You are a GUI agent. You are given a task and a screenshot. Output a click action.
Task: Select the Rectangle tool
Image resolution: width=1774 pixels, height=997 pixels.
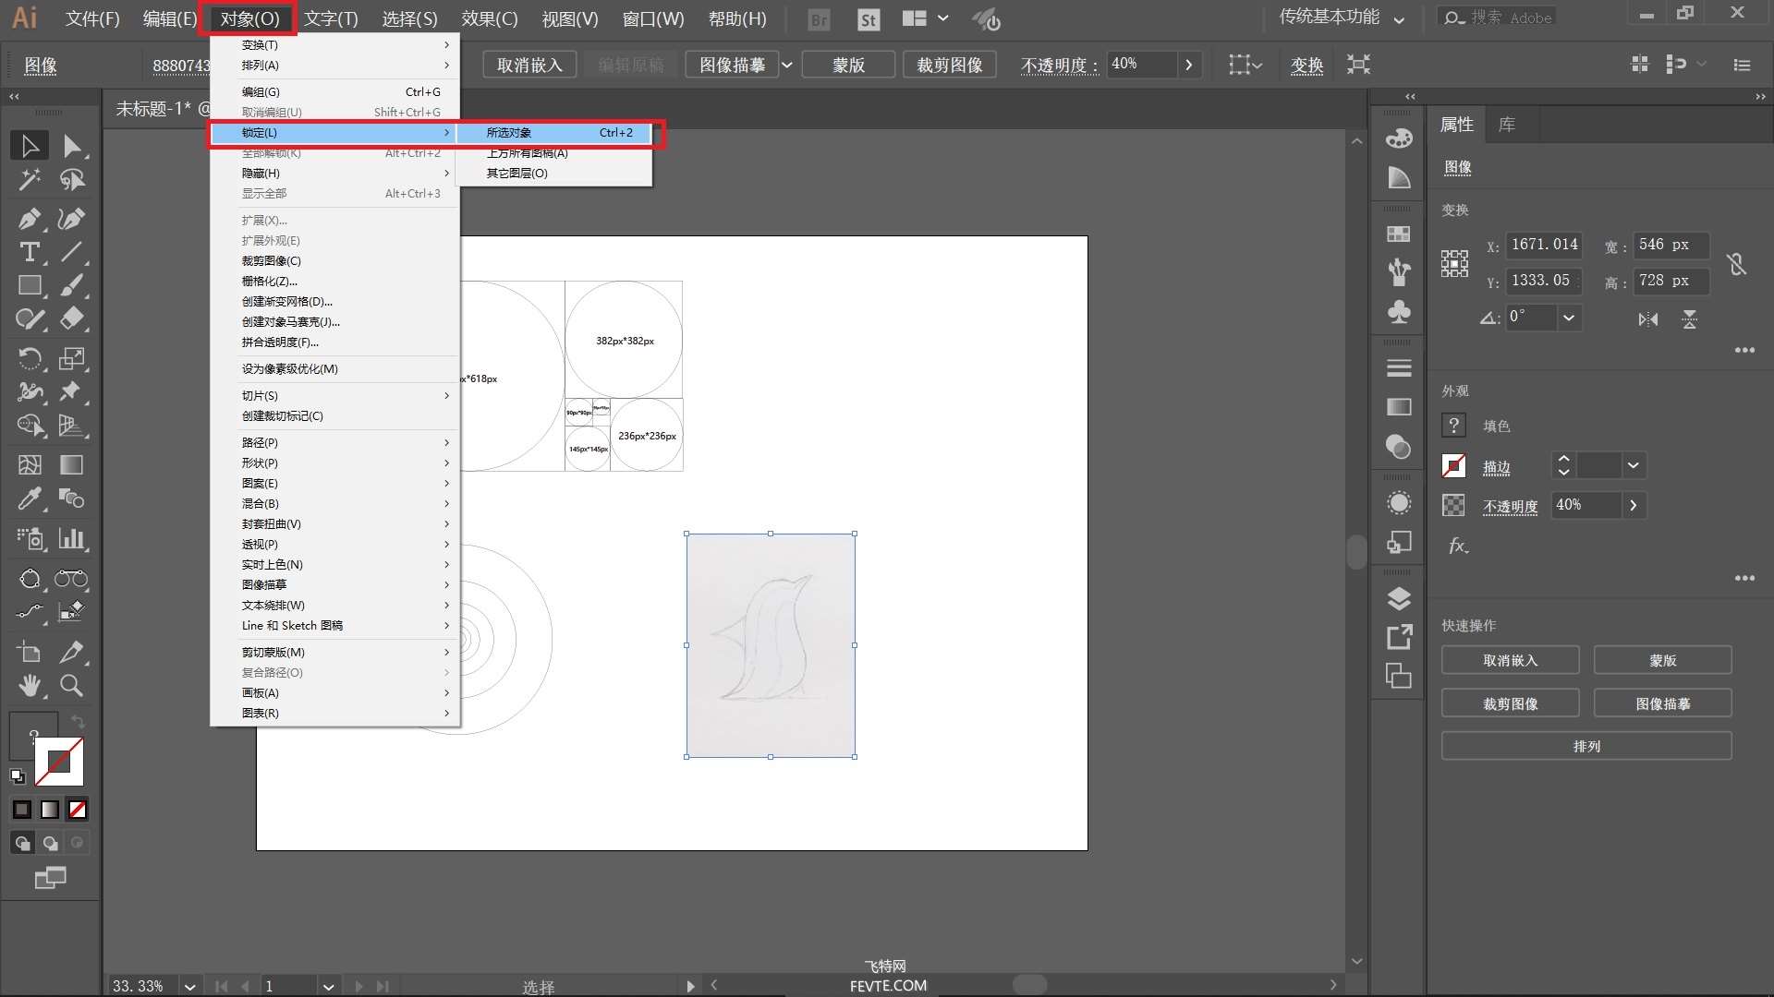click(30, 285)
